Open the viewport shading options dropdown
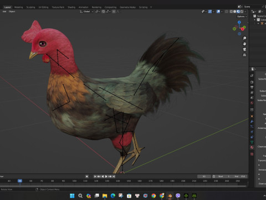Image resolution: width=266 pixels, height=200 pixels. (x=245, y=12)
